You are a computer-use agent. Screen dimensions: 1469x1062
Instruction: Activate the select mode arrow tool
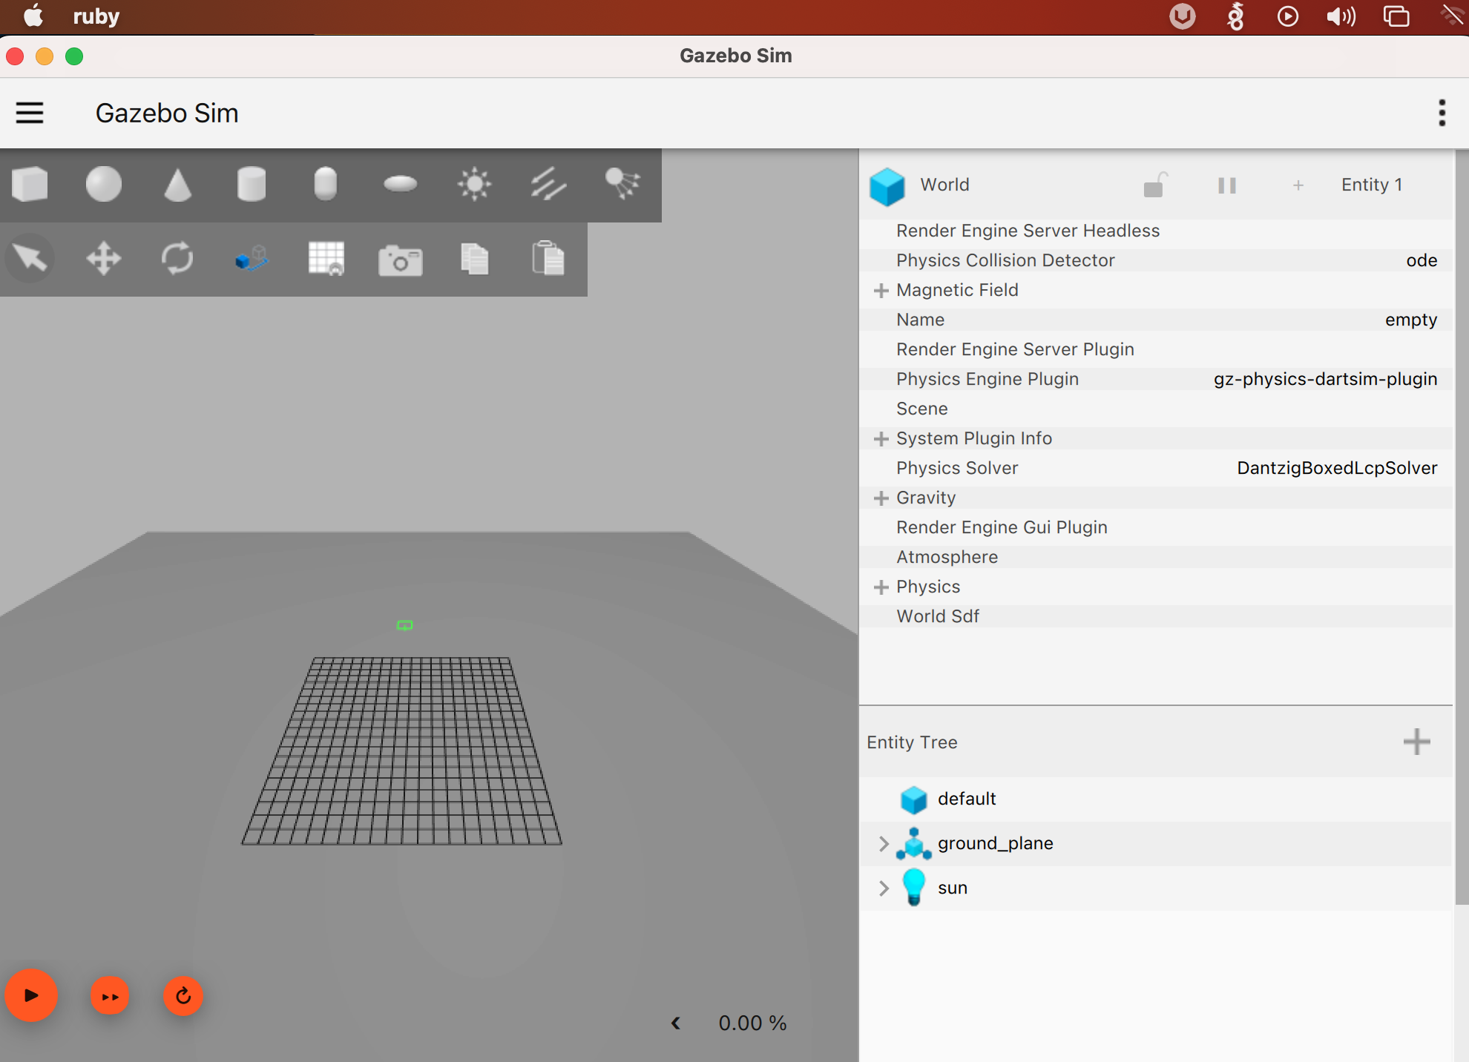[30, 259]
